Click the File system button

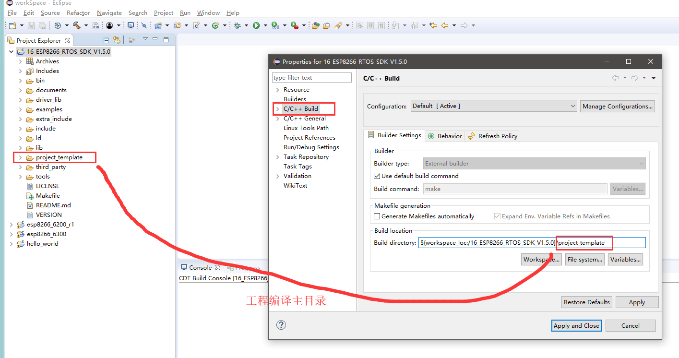(x=584, y=260)
